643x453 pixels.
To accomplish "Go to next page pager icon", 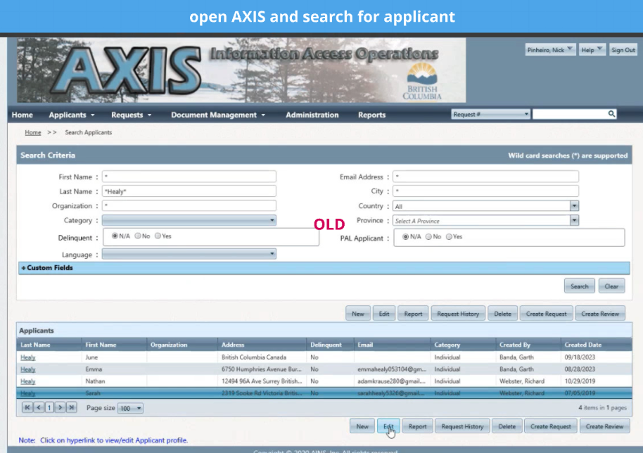I will pos(61,407).
